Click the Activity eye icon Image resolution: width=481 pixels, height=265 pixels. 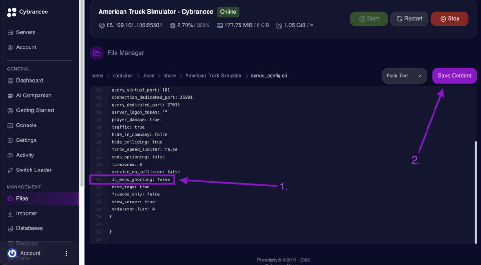tap(10, 155)
